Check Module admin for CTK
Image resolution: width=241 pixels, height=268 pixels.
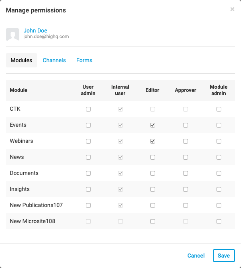click(x=219, y=109)
